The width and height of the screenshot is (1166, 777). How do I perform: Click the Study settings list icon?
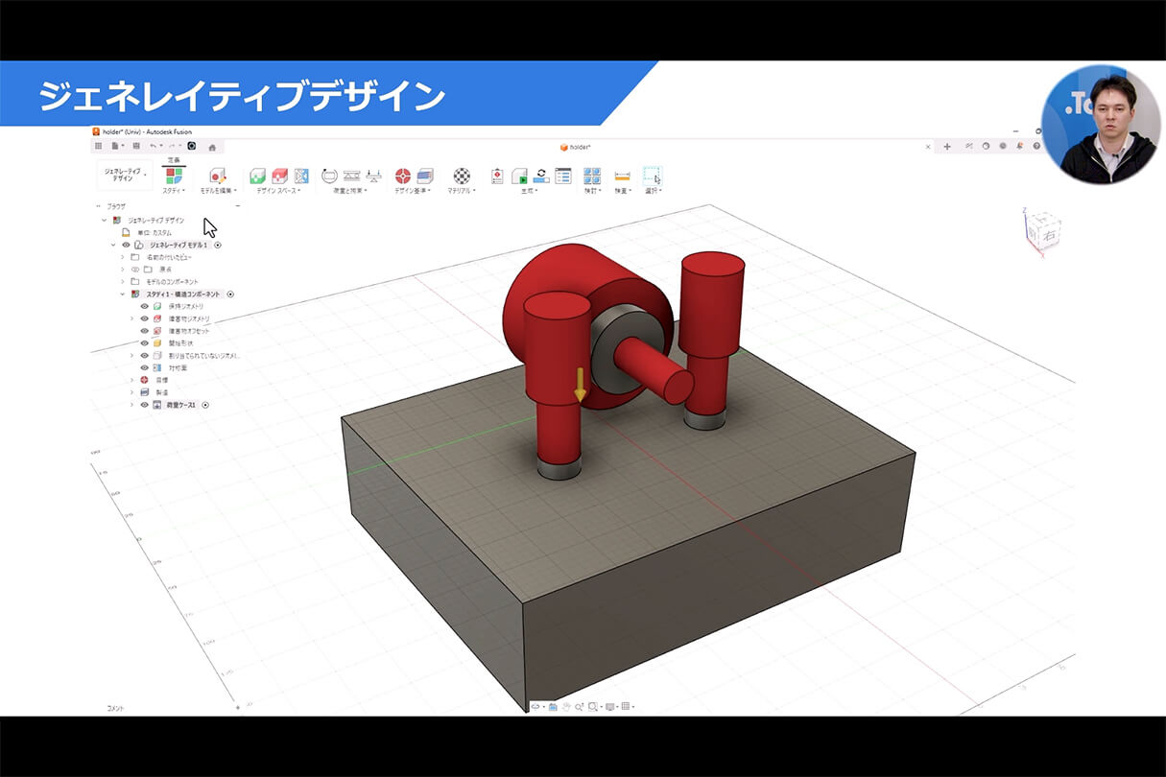(563, 176)
